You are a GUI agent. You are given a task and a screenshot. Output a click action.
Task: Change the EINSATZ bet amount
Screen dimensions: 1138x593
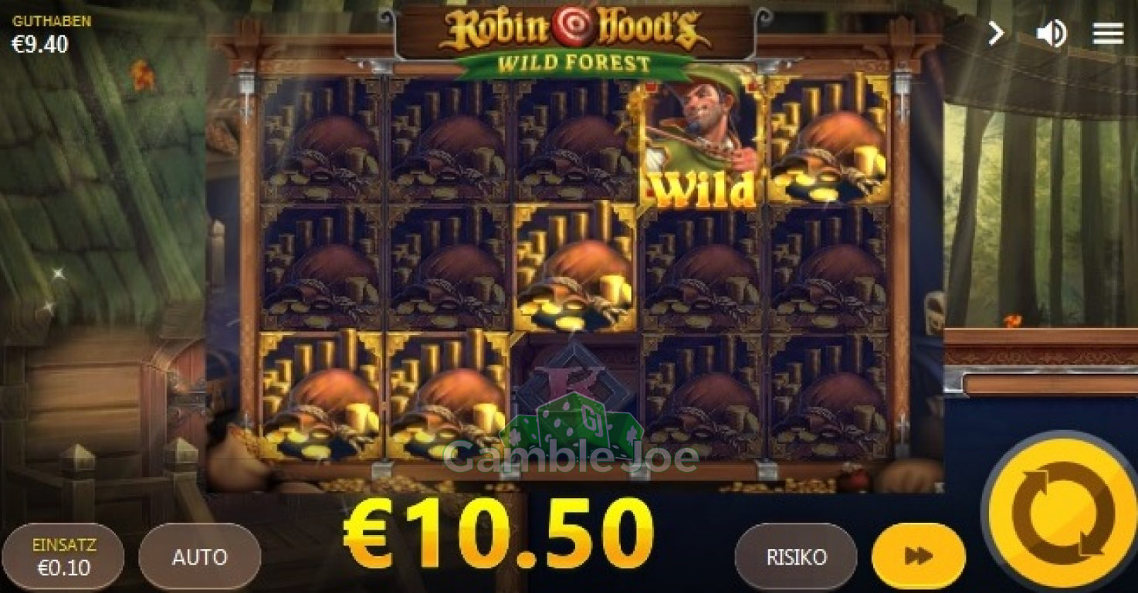pos(63,557)
